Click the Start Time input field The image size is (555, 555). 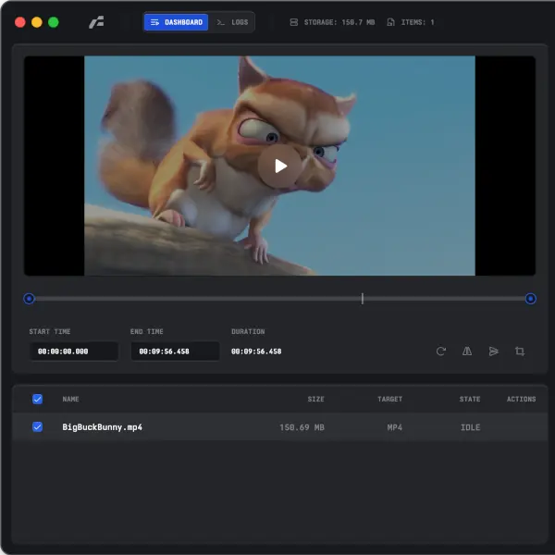73,351
